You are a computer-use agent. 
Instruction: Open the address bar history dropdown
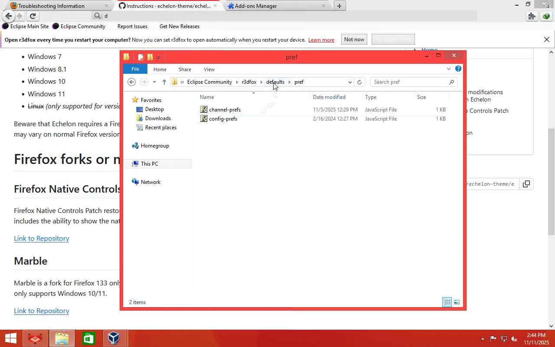tap(350, 82)
